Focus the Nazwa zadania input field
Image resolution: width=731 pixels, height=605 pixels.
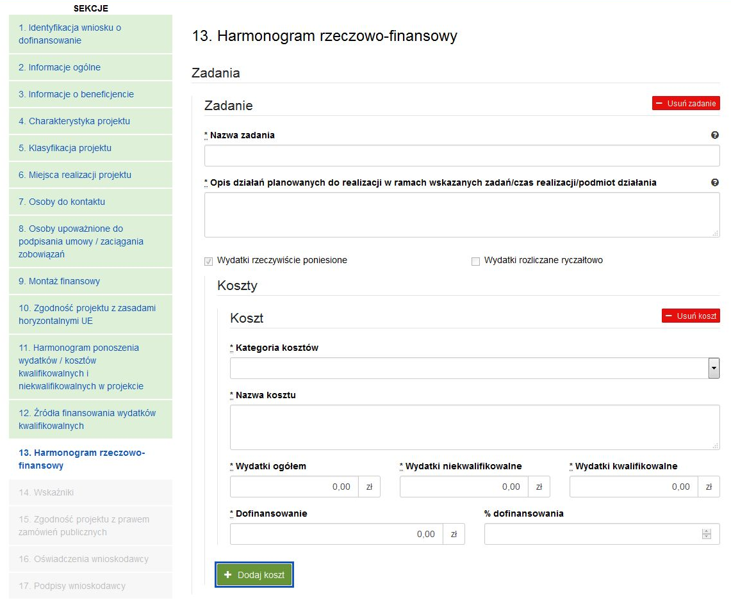[462, 156]
